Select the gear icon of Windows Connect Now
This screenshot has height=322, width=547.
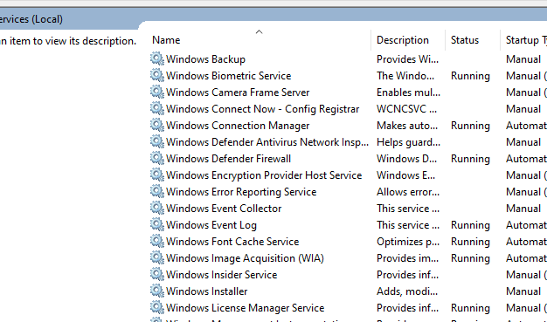157,108
